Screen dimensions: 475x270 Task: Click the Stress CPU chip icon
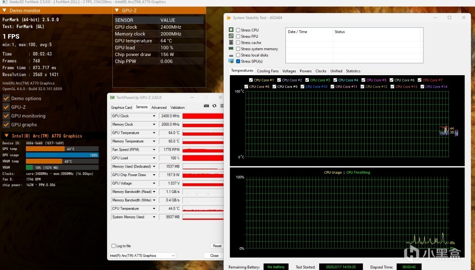tap(231, 30)
